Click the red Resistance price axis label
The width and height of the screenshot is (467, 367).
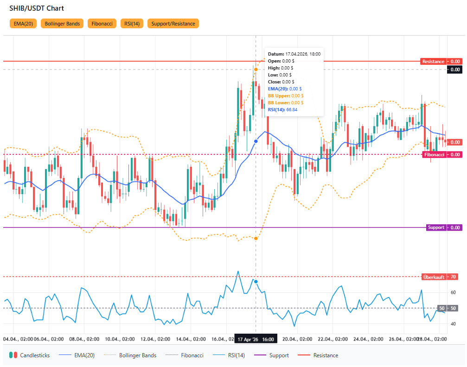tap(433, 61)
